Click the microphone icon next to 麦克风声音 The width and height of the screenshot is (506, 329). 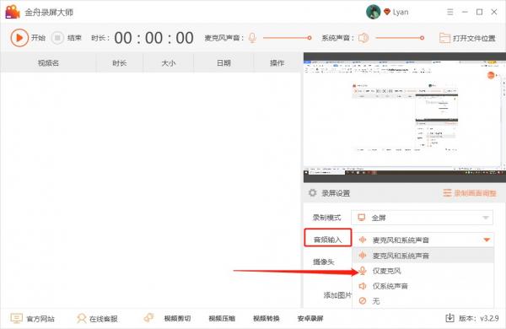tap(252, 38)
